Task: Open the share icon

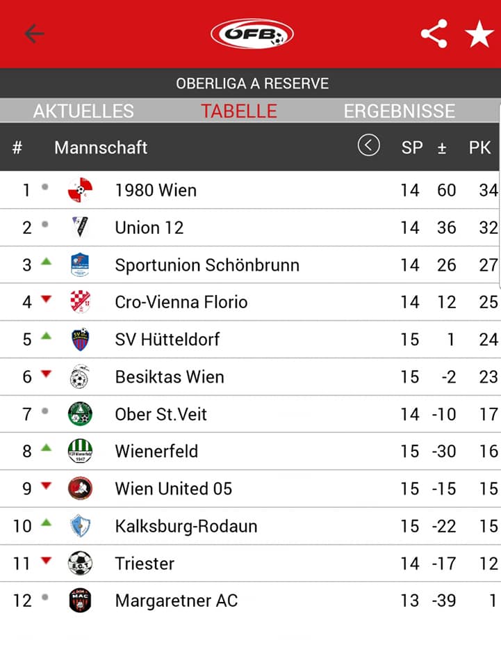Action: (434, 33)
